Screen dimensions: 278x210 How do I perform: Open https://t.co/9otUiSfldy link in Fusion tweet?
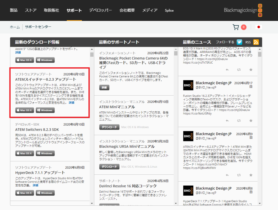pos(197,113)
